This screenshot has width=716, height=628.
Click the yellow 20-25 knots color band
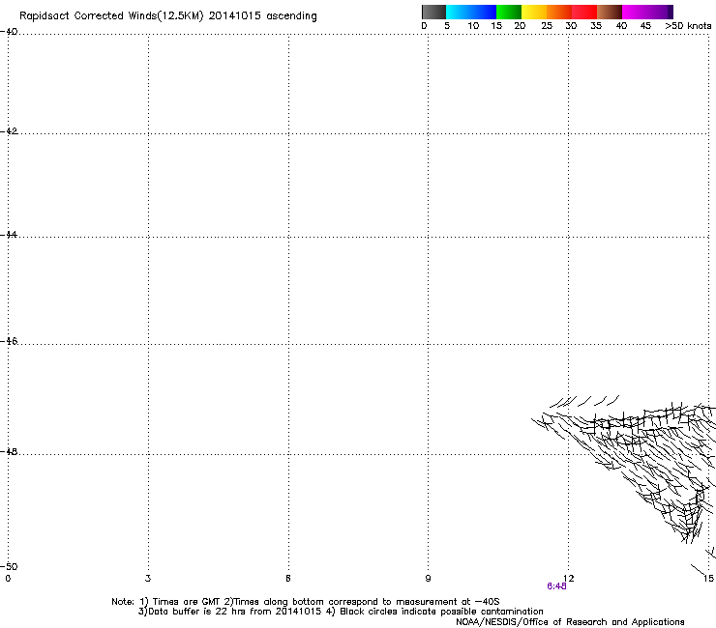click(534, 12)
